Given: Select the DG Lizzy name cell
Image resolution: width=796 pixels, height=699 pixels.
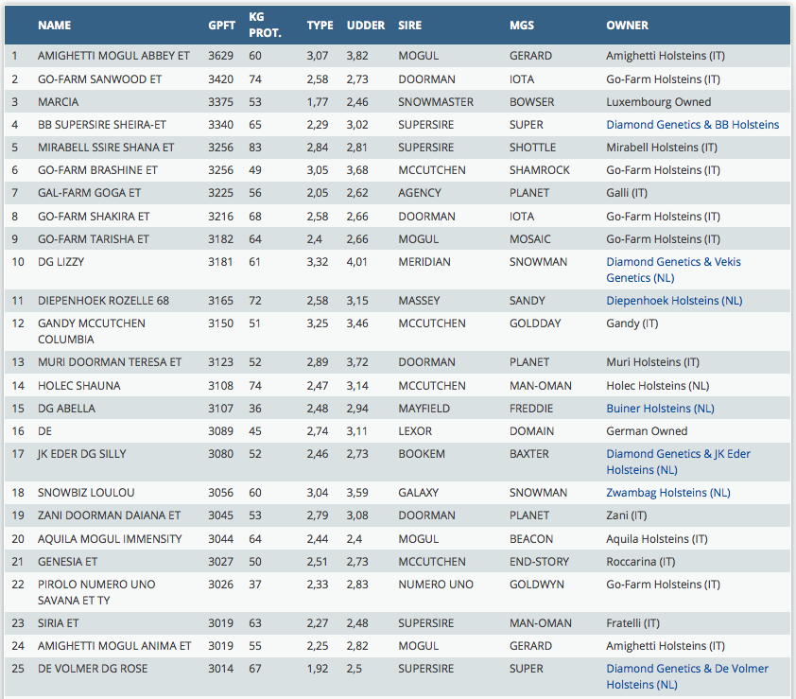Looking at the screenshot, I should pos(60,262).
